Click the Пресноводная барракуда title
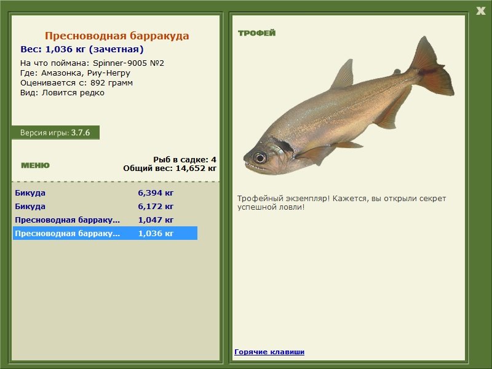 (117, 36)
